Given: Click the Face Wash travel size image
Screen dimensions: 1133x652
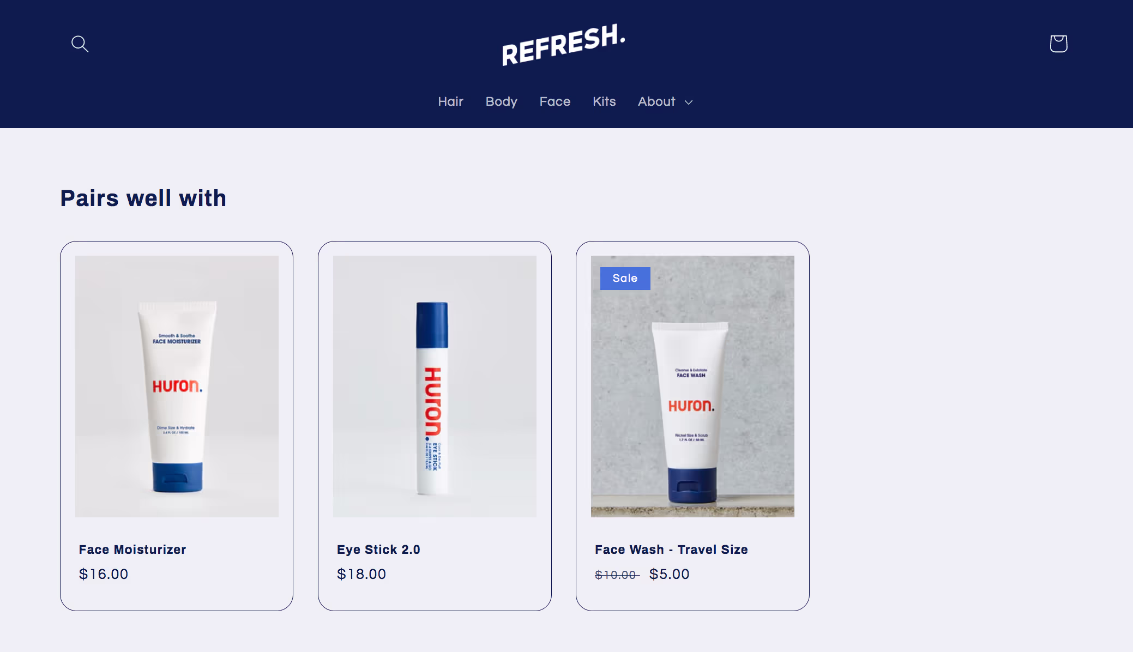Looking at the screenshot, I should pyautogui.click(x=692, y=386).
